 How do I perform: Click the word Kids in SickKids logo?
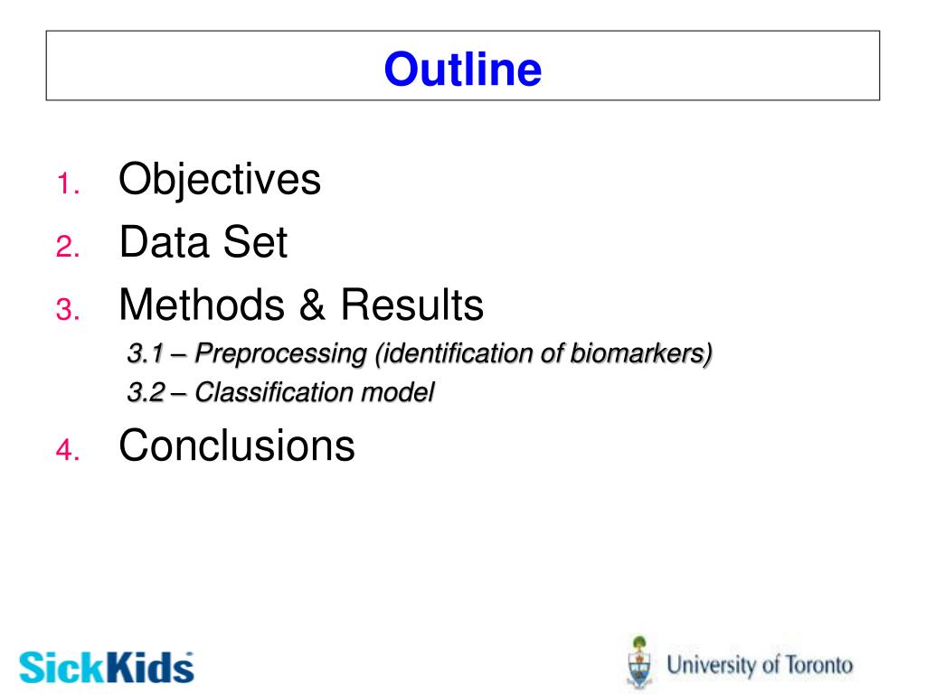pyautogui.click(x=150, y=668)
